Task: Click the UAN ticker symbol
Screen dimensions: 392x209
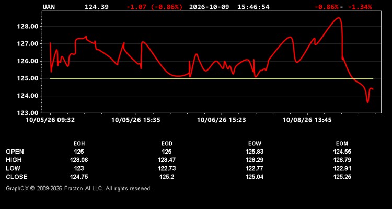Action: tap(49, 7)
